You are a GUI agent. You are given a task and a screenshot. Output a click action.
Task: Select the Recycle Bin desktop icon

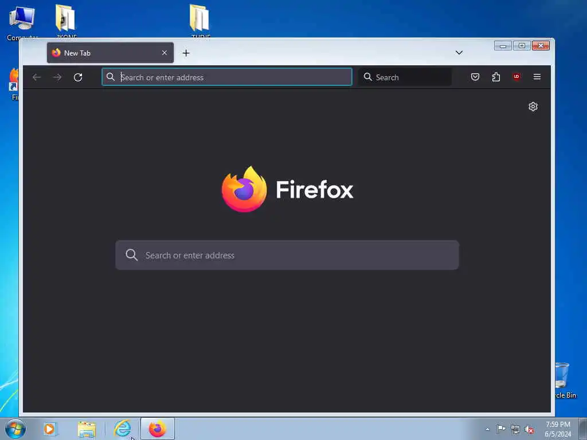click(x=563, y=380)
